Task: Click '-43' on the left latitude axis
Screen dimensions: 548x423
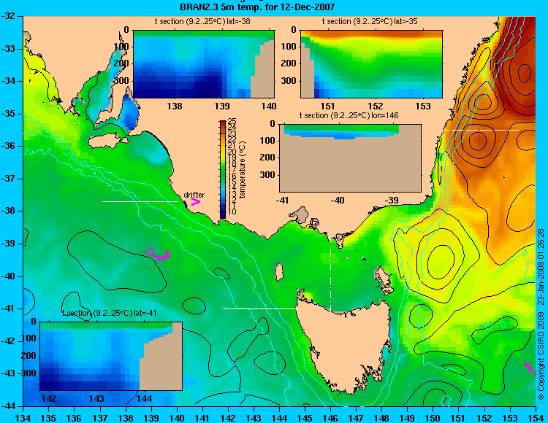Action: pyautogui.click(x=9, y=373)
